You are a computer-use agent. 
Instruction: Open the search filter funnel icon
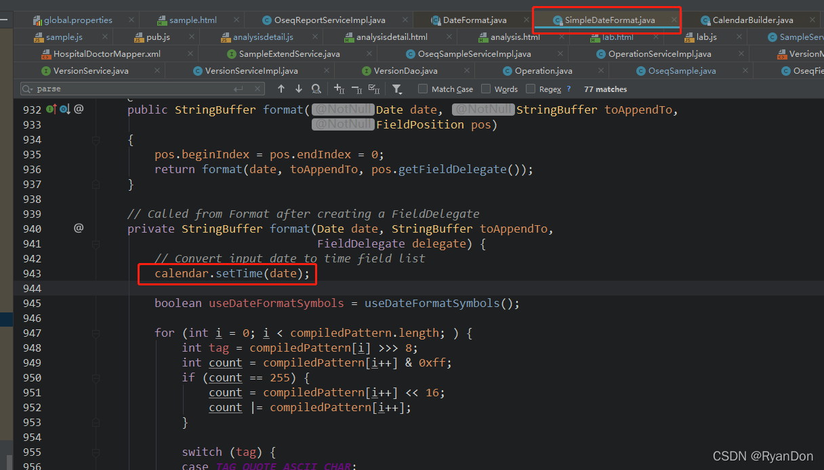pos(397,89)
